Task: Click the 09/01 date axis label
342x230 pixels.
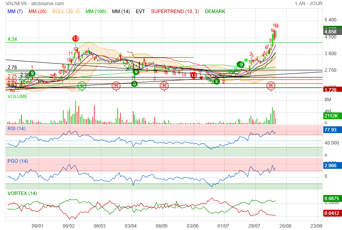Action: coord(37,226)
